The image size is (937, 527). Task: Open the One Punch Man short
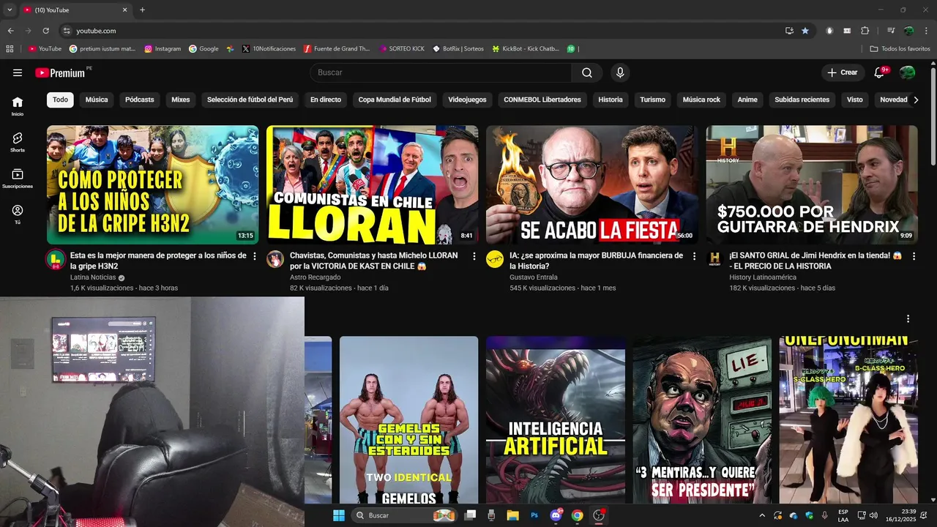[848, 419]
